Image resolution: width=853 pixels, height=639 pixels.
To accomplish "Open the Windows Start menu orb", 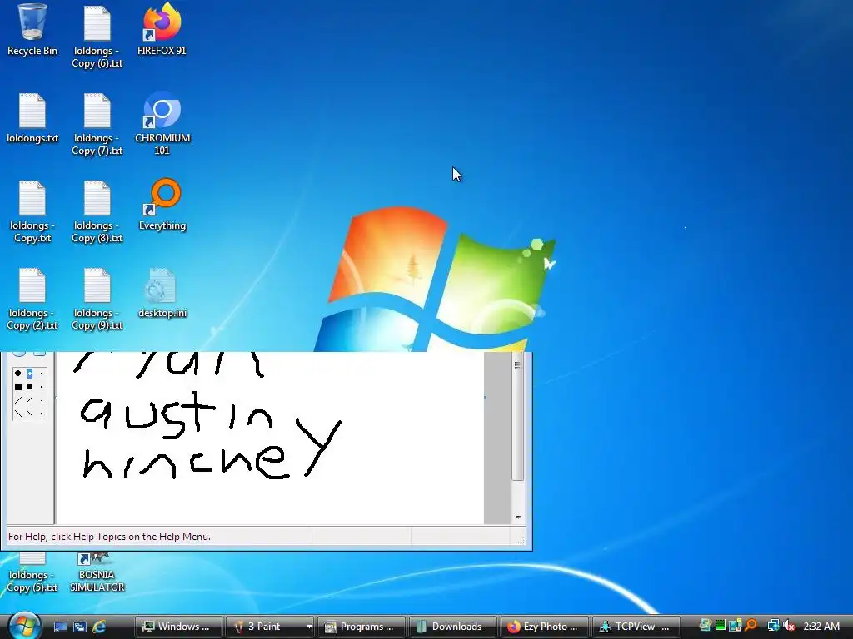I will 24,626.
